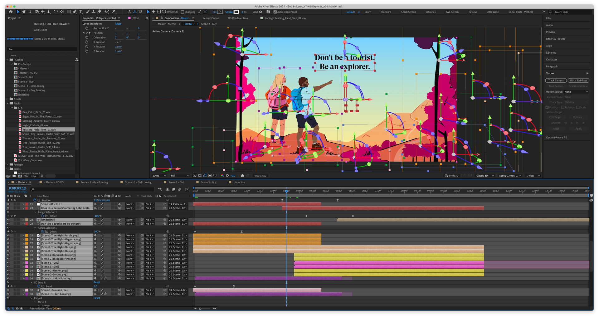The width and height of the screenshot is (599, 317).
Task: Toggle the Snapping checkbox
Action: (183, 12)
